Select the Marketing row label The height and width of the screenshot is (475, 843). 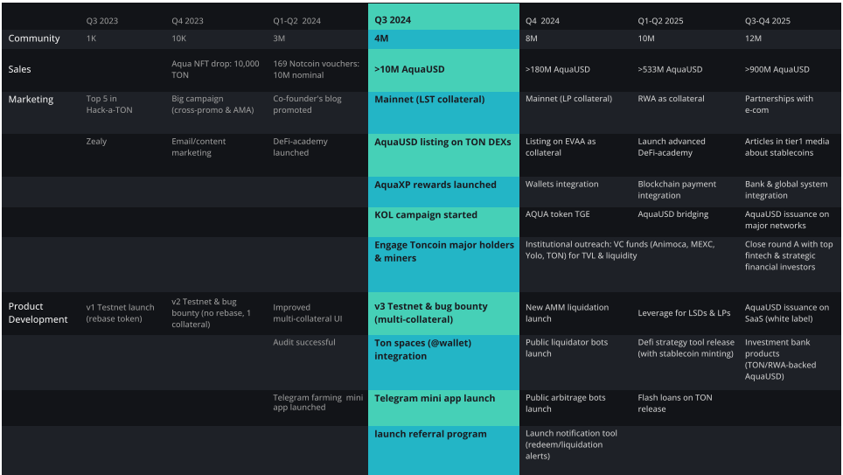point(31,100)
